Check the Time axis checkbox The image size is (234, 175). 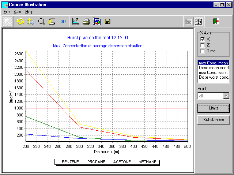(x=203, y=51)
